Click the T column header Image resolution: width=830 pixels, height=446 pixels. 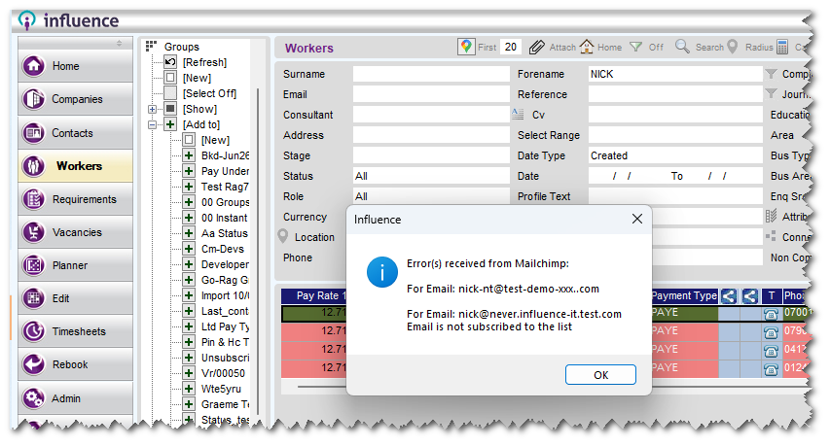click(772, 296)
